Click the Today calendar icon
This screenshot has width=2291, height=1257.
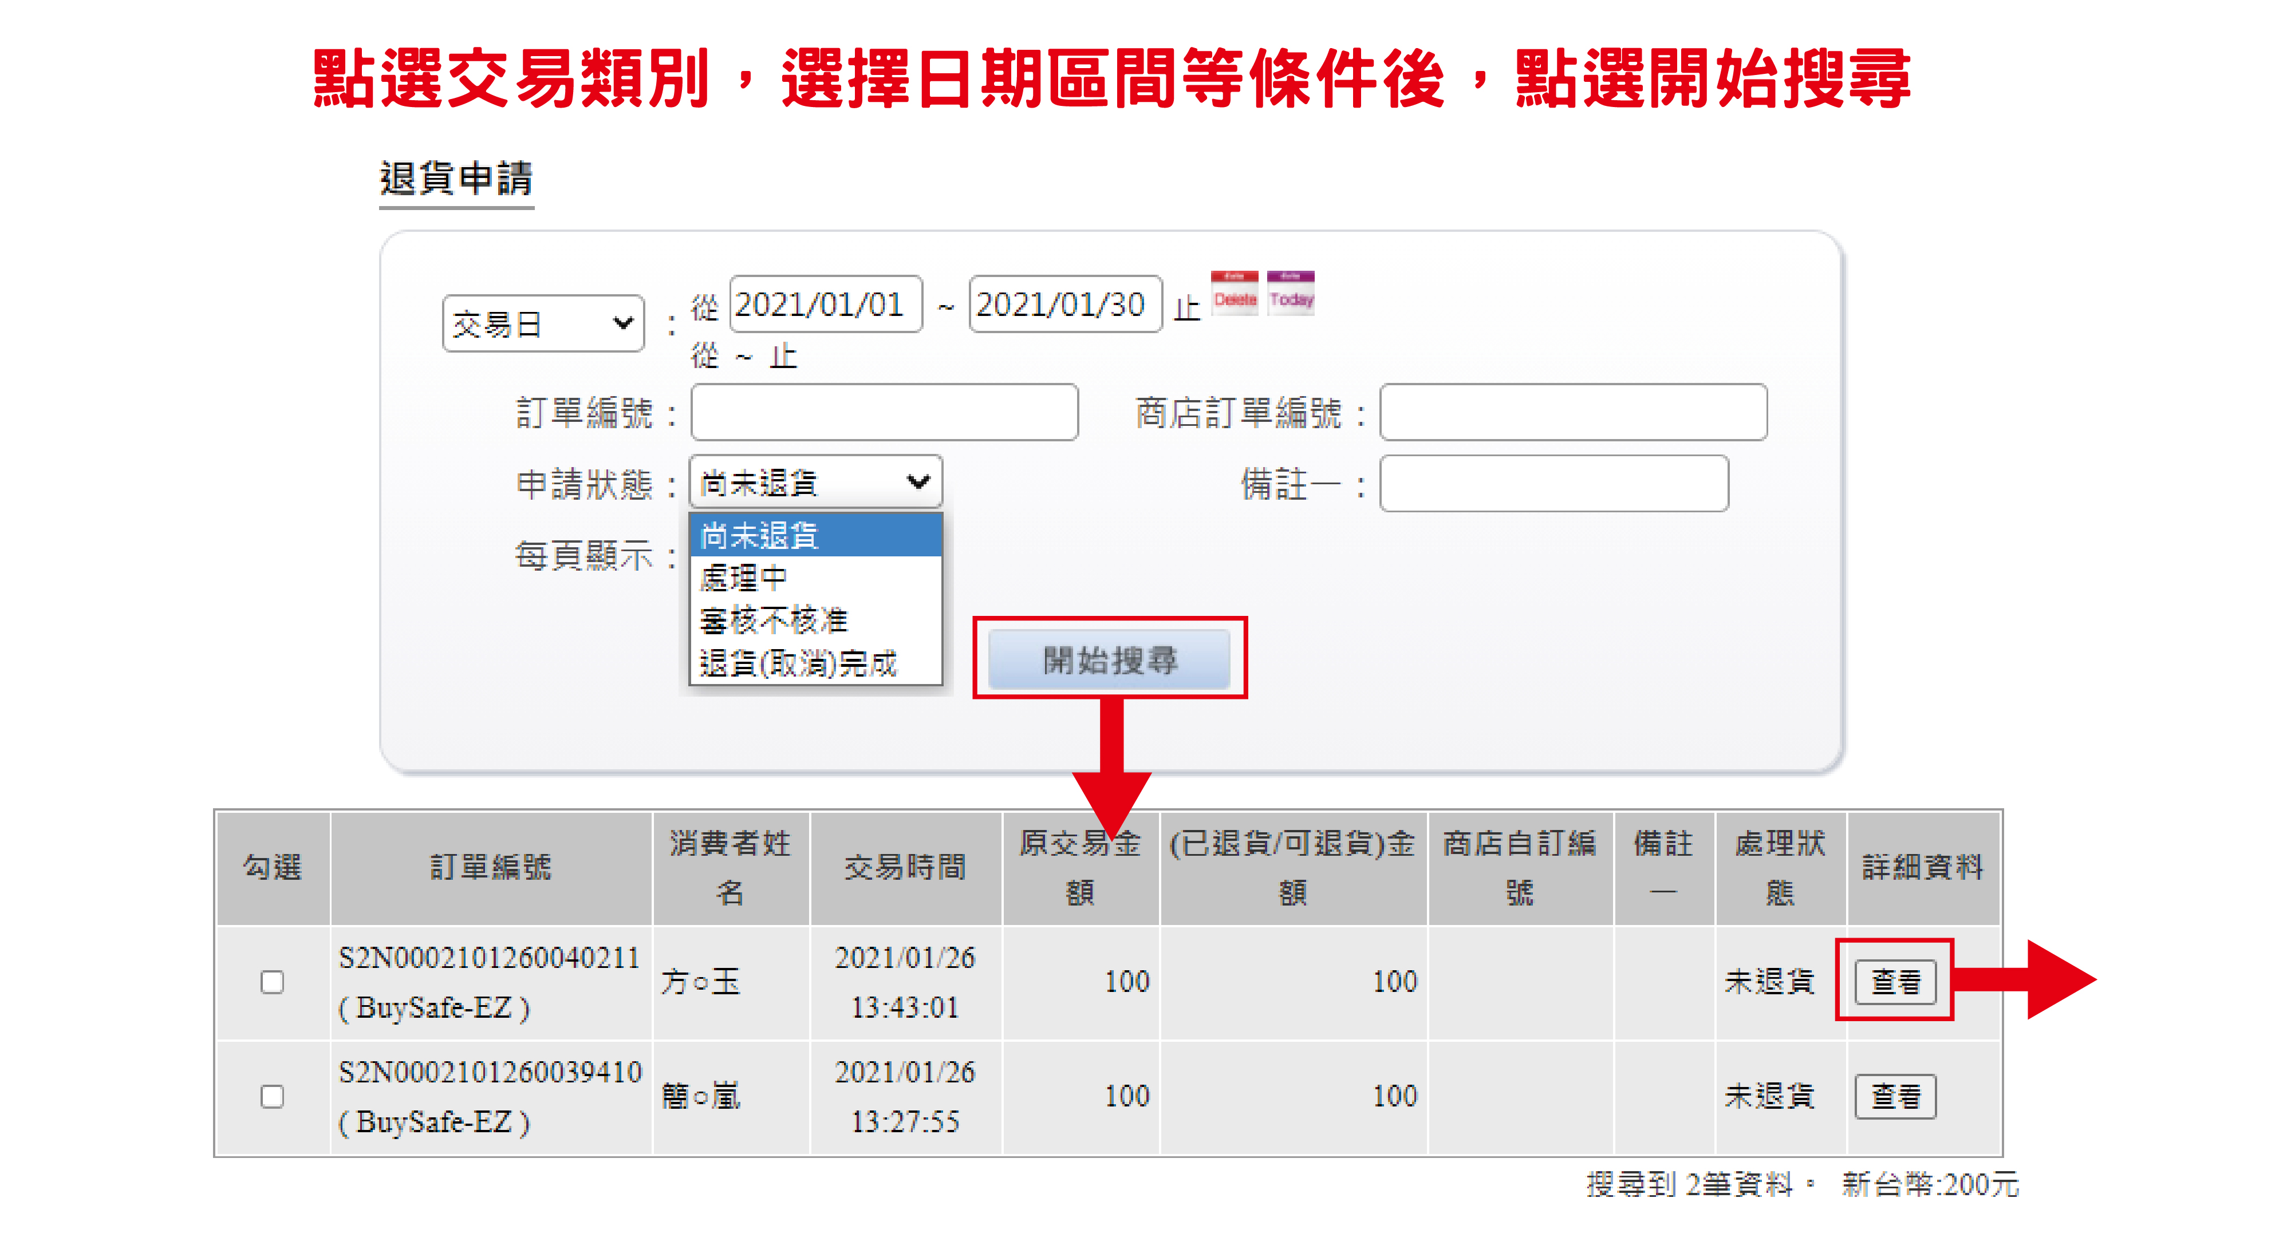(x=1291, y=294)
